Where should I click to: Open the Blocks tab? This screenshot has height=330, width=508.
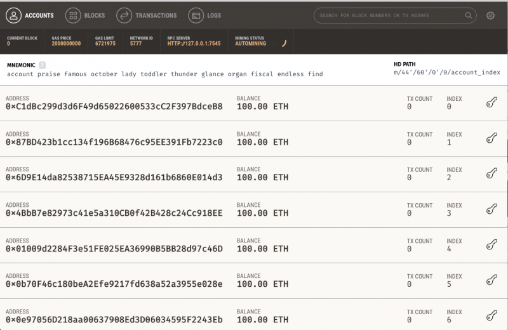(86, 15)
